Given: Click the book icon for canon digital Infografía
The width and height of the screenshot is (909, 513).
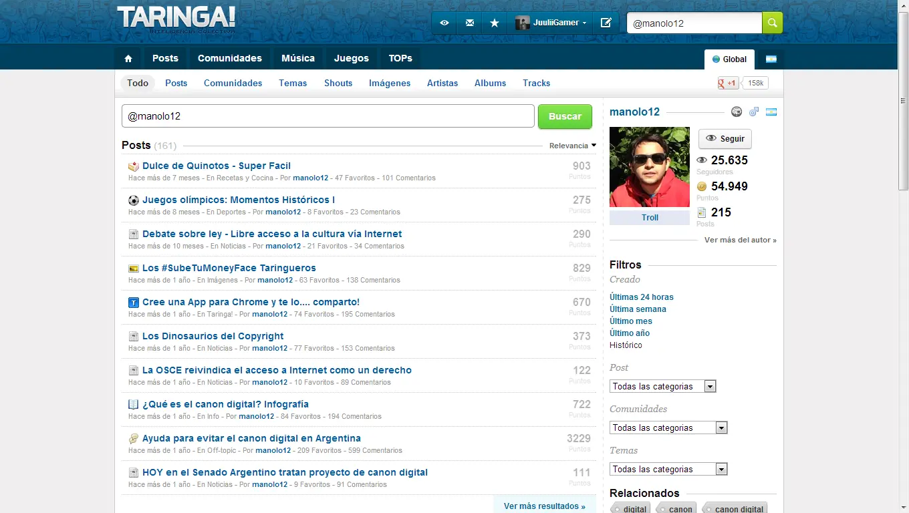Looking at the screenshot, I should 134,405.
